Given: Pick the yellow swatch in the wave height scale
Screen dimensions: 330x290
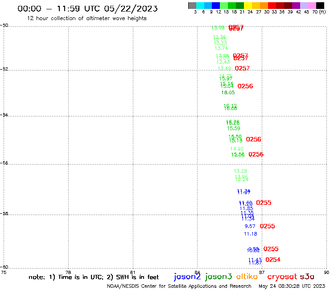Looking at the screenshot, I should [248, 5].
